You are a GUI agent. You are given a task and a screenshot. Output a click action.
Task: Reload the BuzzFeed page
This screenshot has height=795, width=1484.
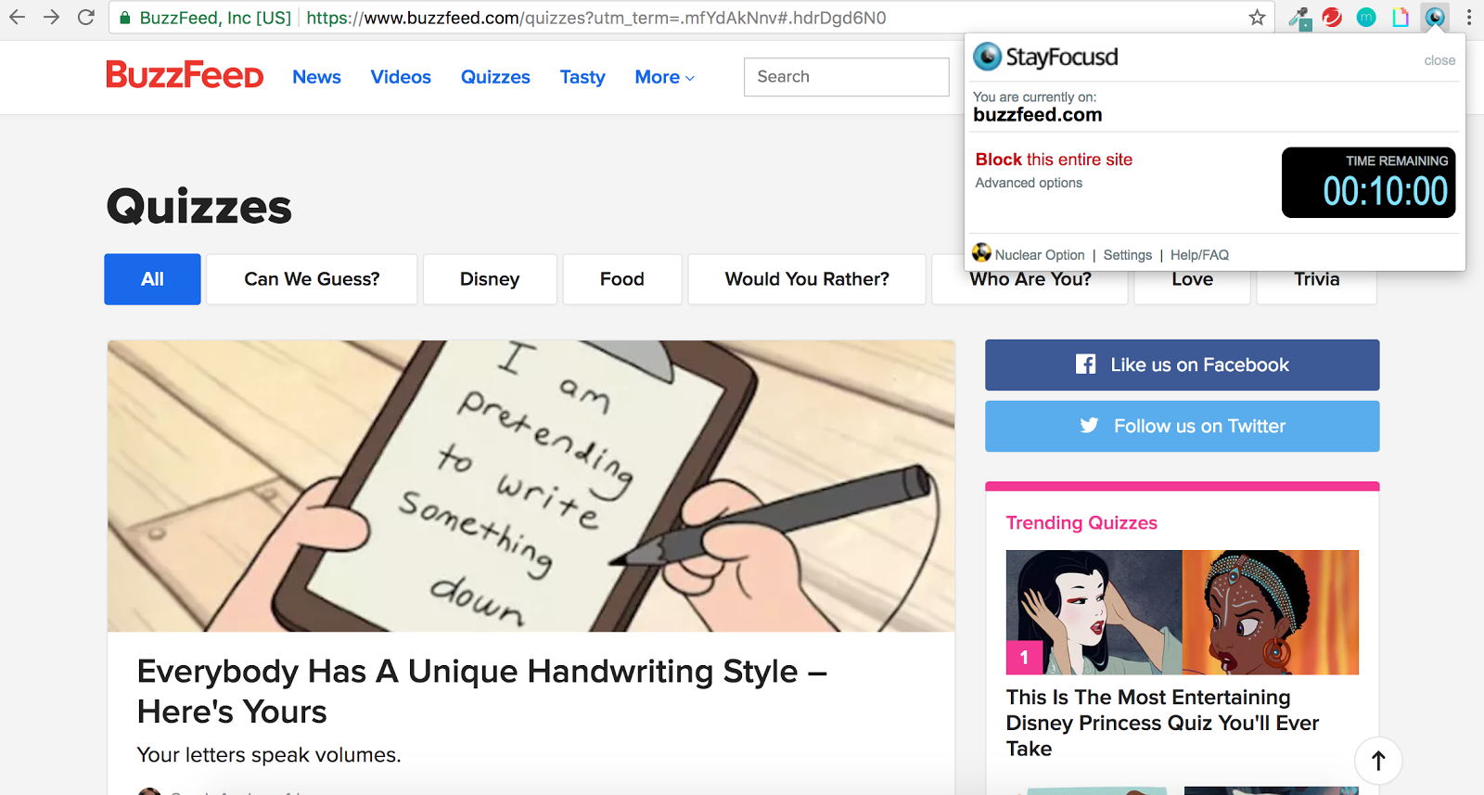click(x=86, y=17)
